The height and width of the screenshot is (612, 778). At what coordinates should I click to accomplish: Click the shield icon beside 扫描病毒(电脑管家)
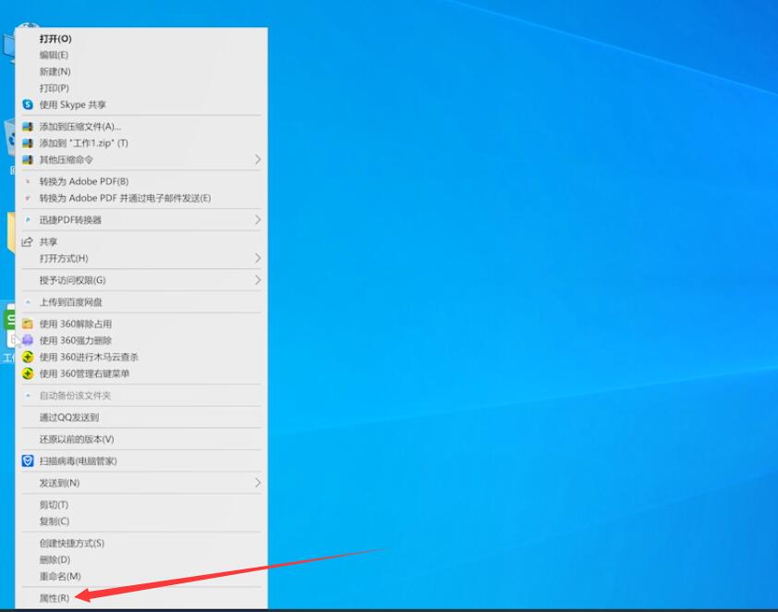pyautogui.click(x=28, y=460)
